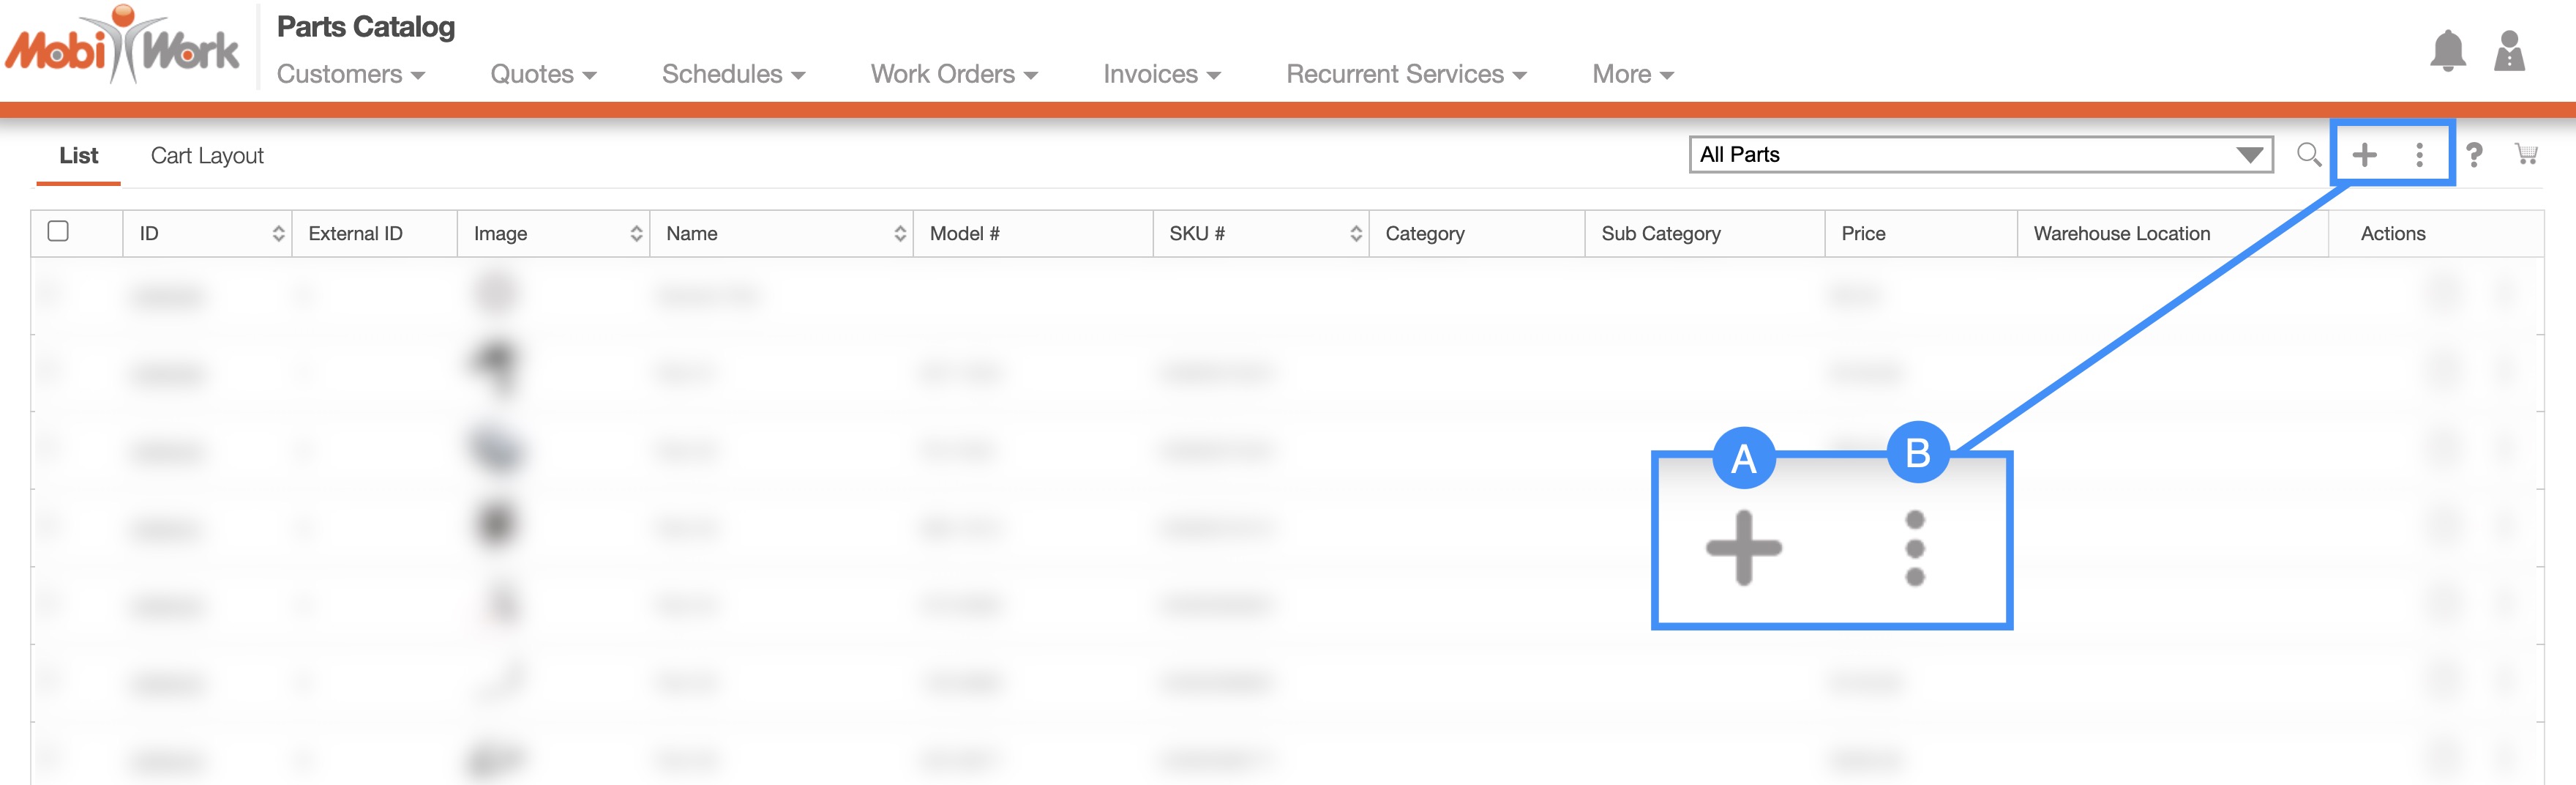Open the Customers dropdown menu
The width and height of the screenshot is (2576, 785).
(x=350, y=74)
